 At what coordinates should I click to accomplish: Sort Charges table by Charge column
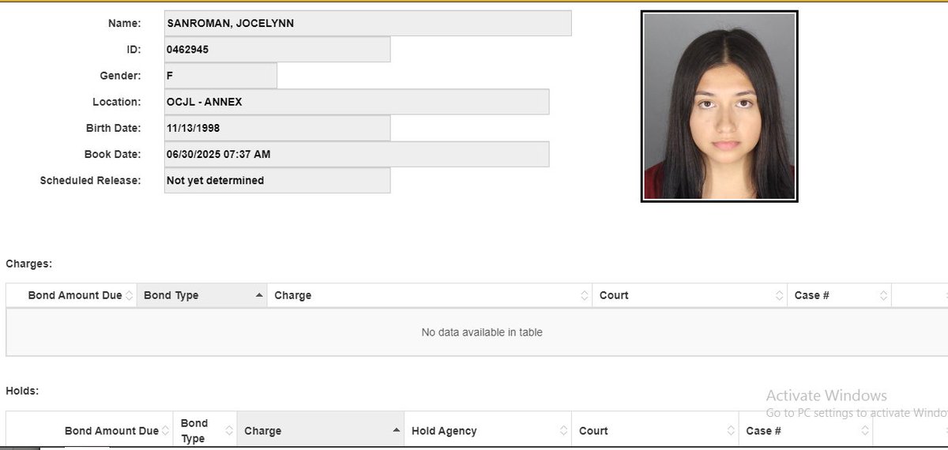(429, 295)
